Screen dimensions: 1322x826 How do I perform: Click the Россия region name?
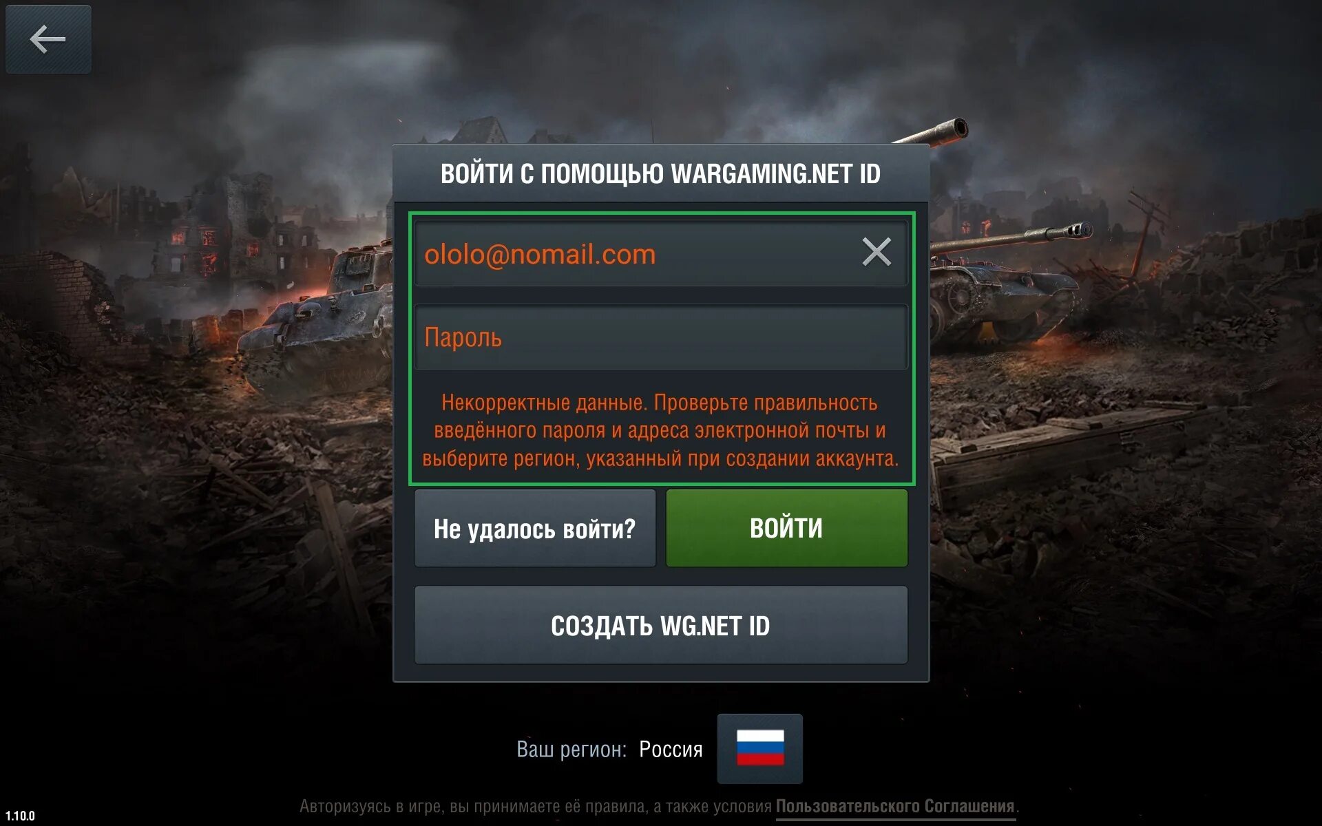coord(671,749)
